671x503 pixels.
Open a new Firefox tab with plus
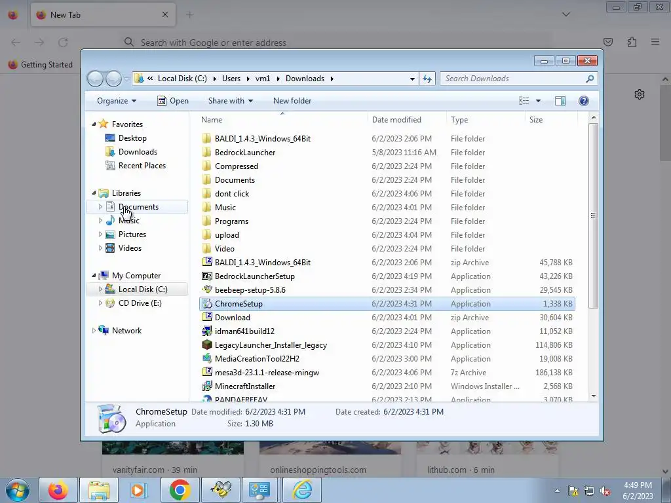point(189,15)
